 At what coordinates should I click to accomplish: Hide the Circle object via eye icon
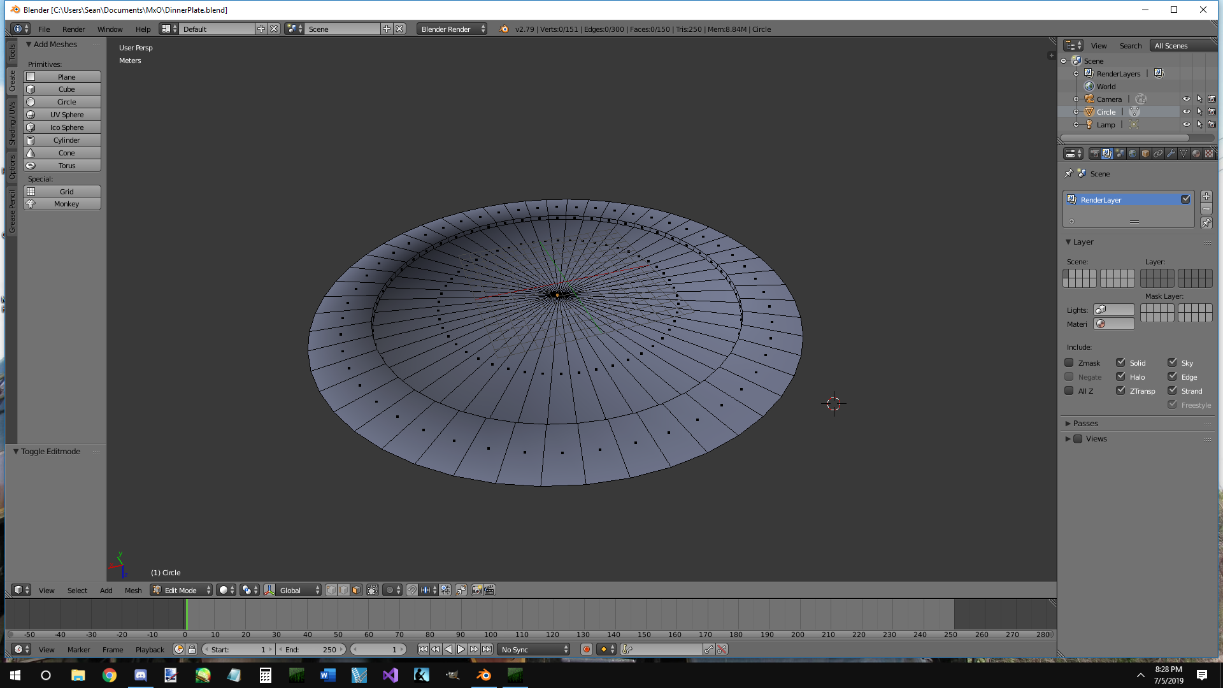1186,111
